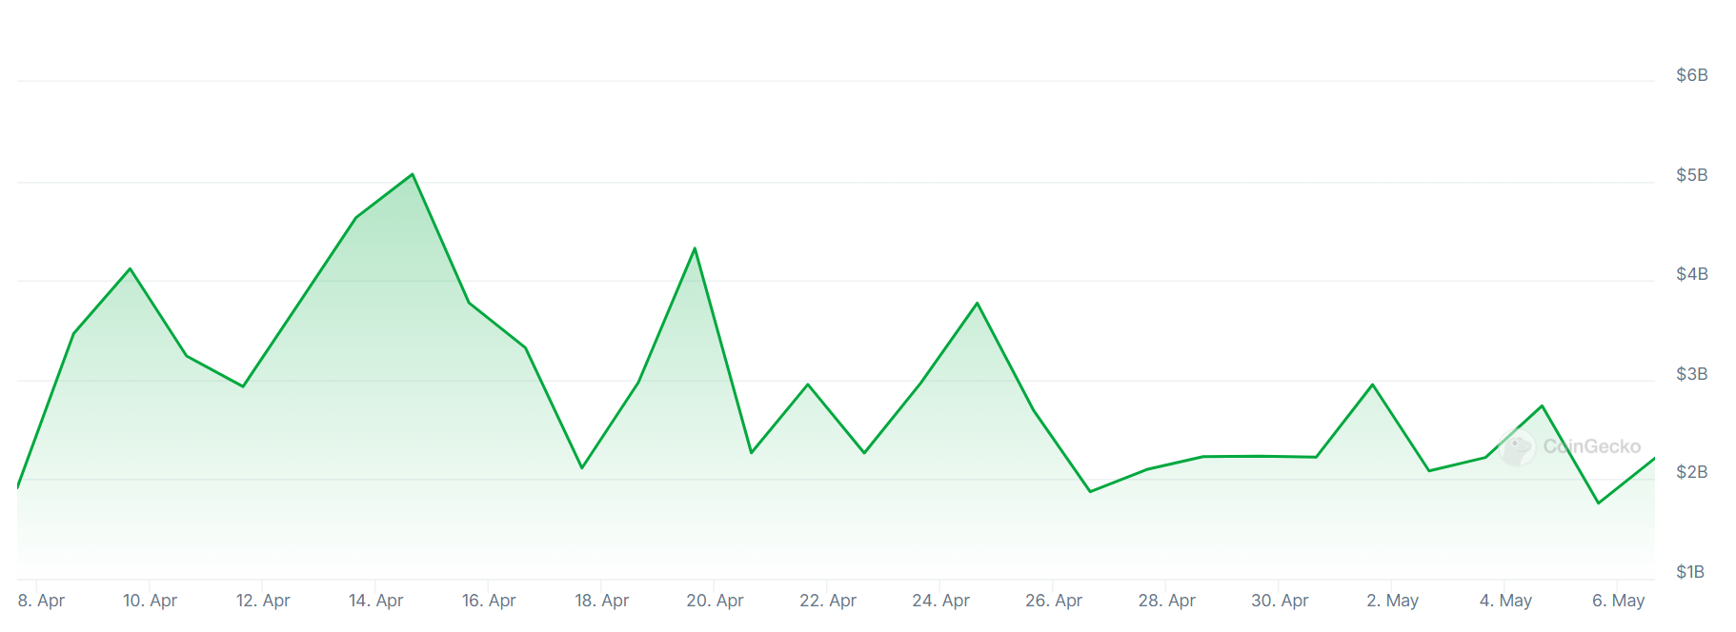
Task: Click the CoinGecko watermark text
Action: (1591, 446)
